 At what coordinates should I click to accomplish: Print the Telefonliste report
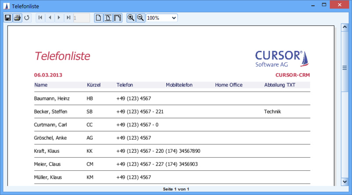[17, 18]
